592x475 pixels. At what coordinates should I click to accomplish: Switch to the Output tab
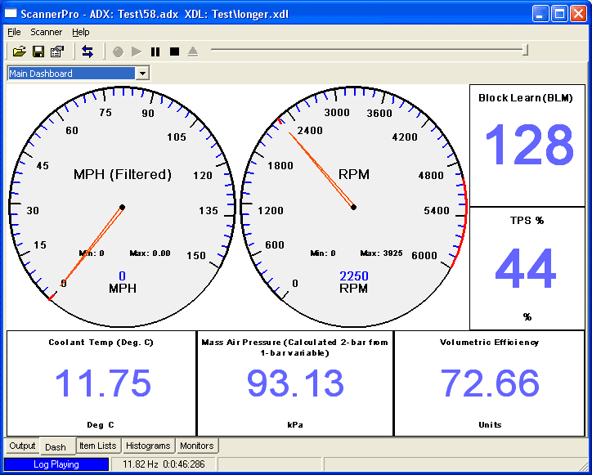click(x=23, y=446)
